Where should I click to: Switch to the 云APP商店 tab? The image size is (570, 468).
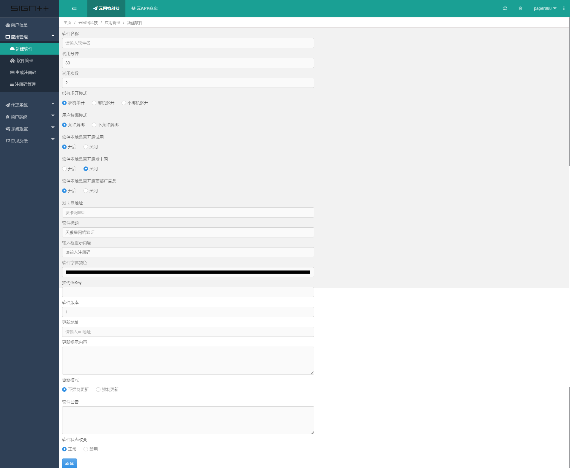click(144, 9)
